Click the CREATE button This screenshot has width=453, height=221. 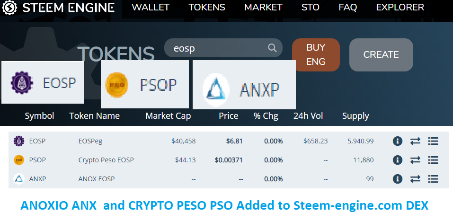pos(381,55)
